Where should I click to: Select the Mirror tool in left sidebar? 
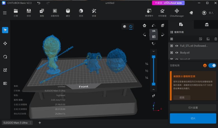pos(5,83)
